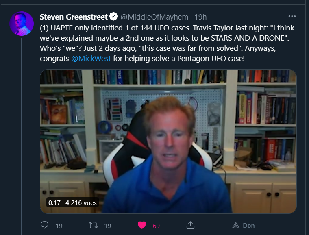Screen dimensions: 309x235
Task: Click the retweet count 19
Action: (x=108, y=226)
